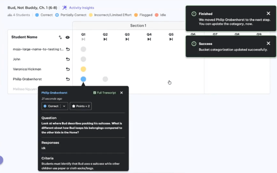Image resolution: width=277 pixels, height=173 pixels.
Task: Select John's gray Q1 status dot
Action: [83, 59]
